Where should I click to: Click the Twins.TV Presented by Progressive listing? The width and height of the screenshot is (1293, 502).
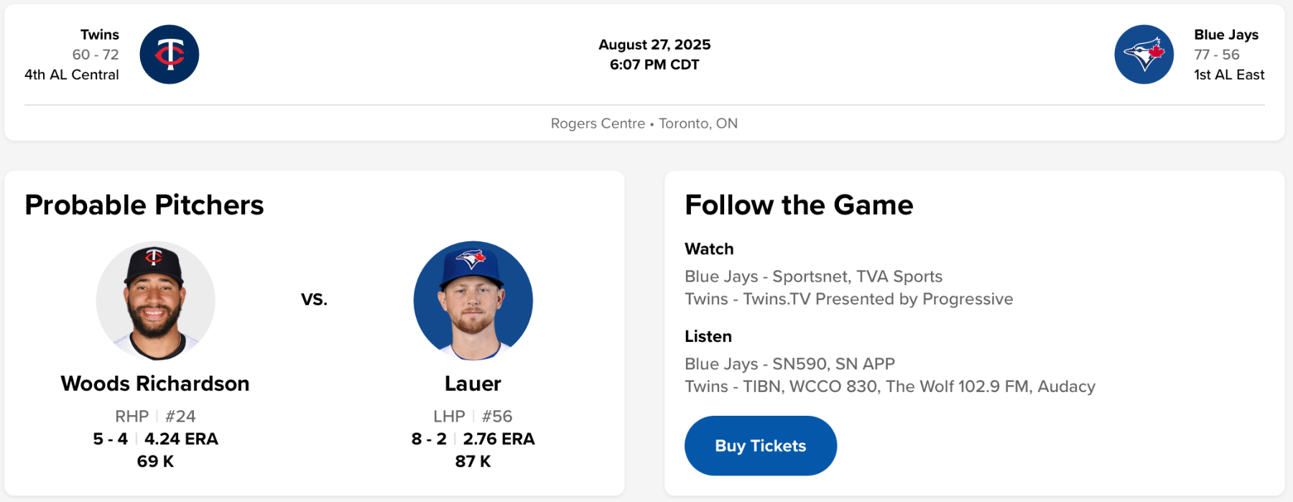pyautogui.click(x=848, y=299)
